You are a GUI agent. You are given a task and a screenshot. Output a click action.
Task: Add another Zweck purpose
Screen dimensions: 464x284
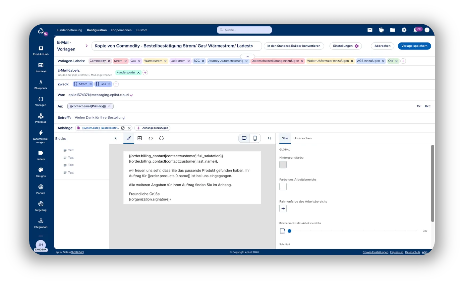[x=116, y=84]
